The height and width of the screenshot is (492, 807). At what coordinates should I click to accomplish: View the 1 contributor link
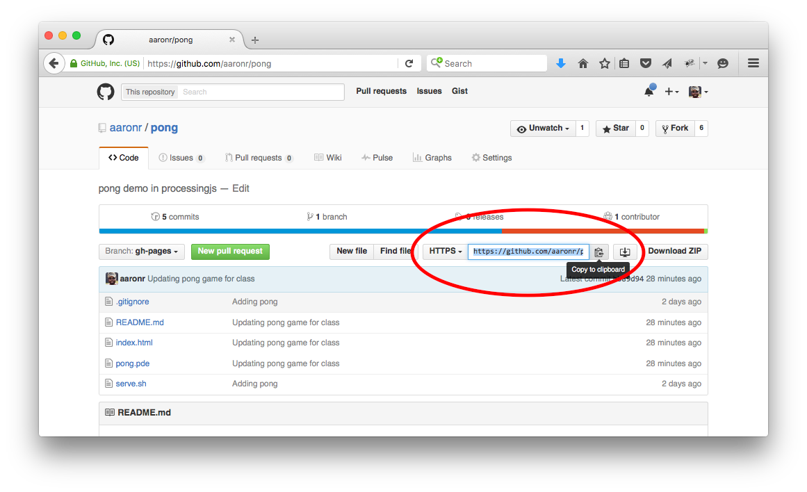(632, 217)
